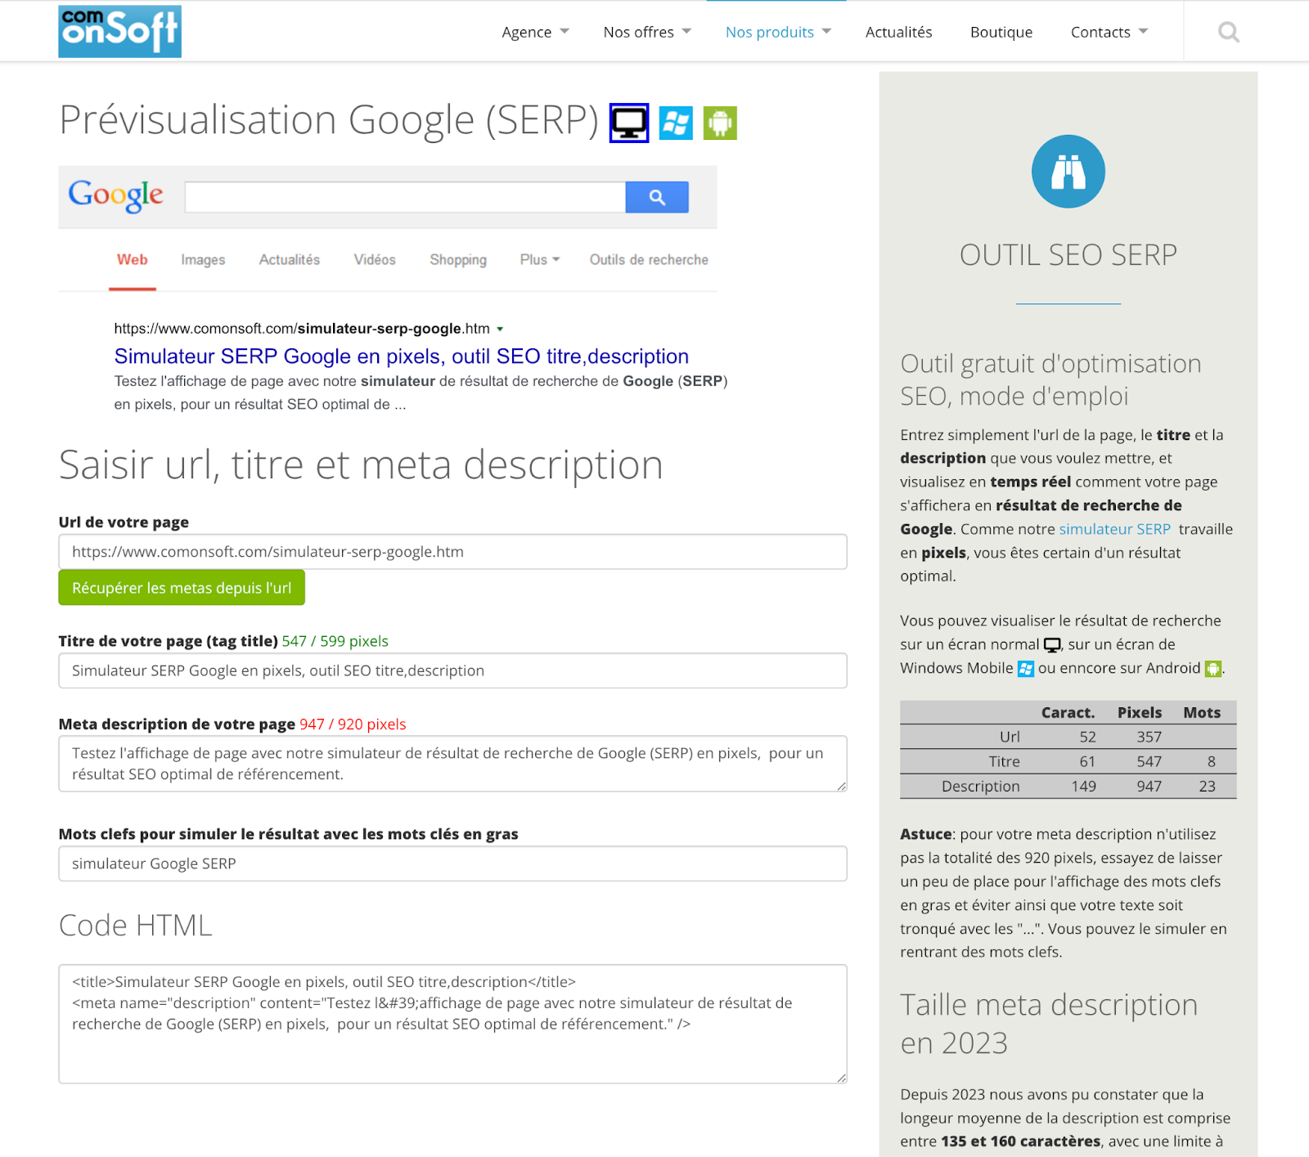Grab the Meta description textarea resize handle
The width and height of the screenshot is (1309, 1157).
coord(842,787)
